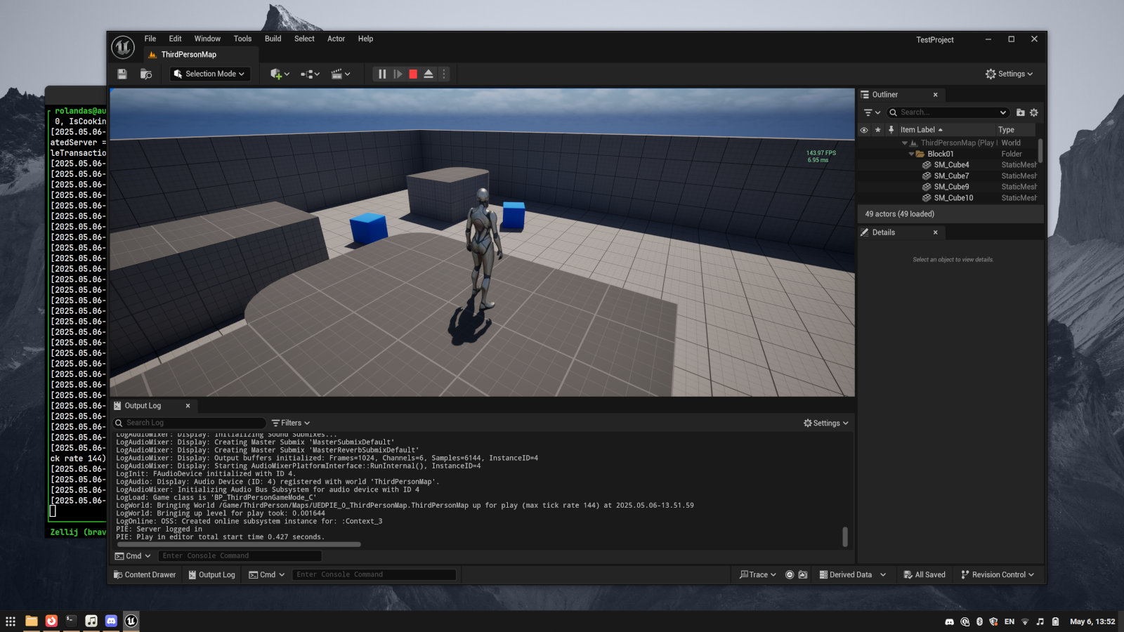The width and height of the screenshot is (1124, 632).
Task: Open Cmd dropdown in Output Log panel
Action: click(x=133, y=556)
